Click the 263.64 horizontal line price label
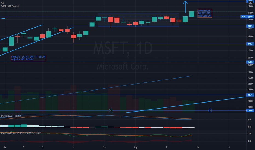 (250, 62)
